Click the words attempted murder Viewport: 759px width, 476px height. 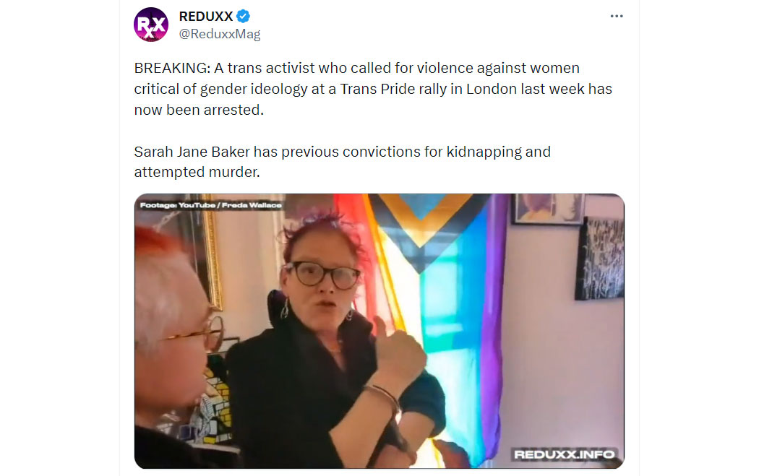[196, 172]
